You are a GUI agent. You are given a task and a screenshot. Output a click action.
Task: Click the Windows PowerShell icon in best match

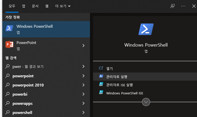pos(9,28)
